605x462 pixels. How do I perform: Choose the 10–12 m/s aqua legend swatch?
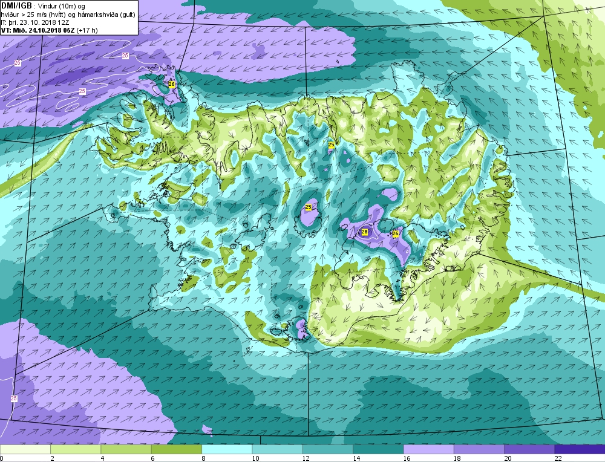(277, 449)
